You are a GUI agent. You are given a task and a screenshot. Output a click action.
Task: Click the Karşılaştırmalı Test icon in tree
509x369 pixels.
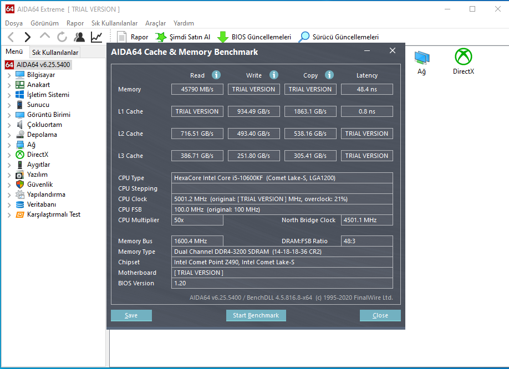[x=20, y=214]
